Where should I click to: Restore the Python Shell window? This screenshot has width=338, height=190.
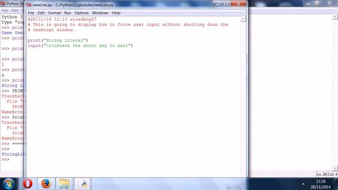click(317, 3)
